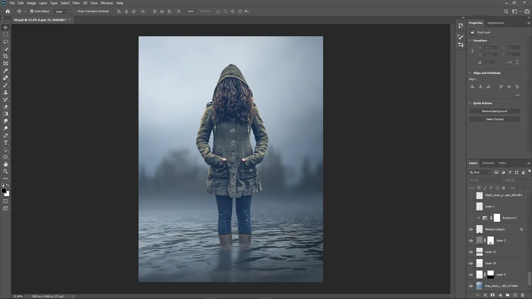Select the Ellipse shape tool
The height and width of the screenshot is (299, 532).
pos(5,157)
